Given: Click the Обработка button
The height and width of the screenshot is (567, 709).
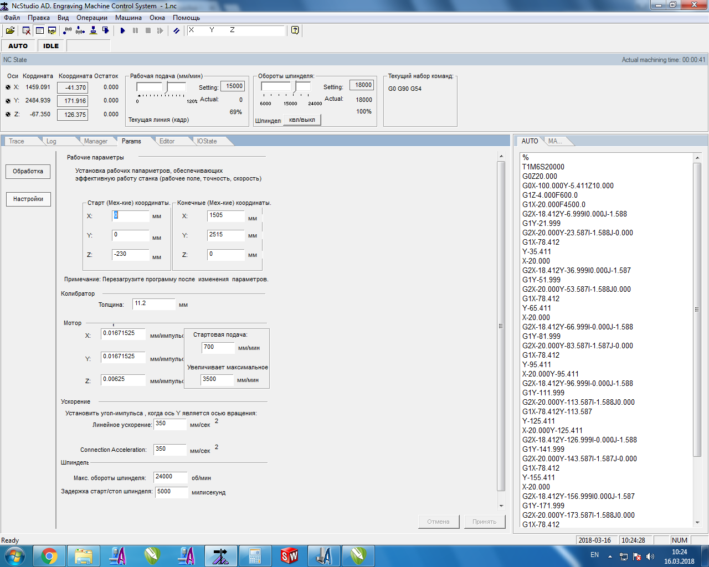Looking at the screenshot, I should coord(28,172).
